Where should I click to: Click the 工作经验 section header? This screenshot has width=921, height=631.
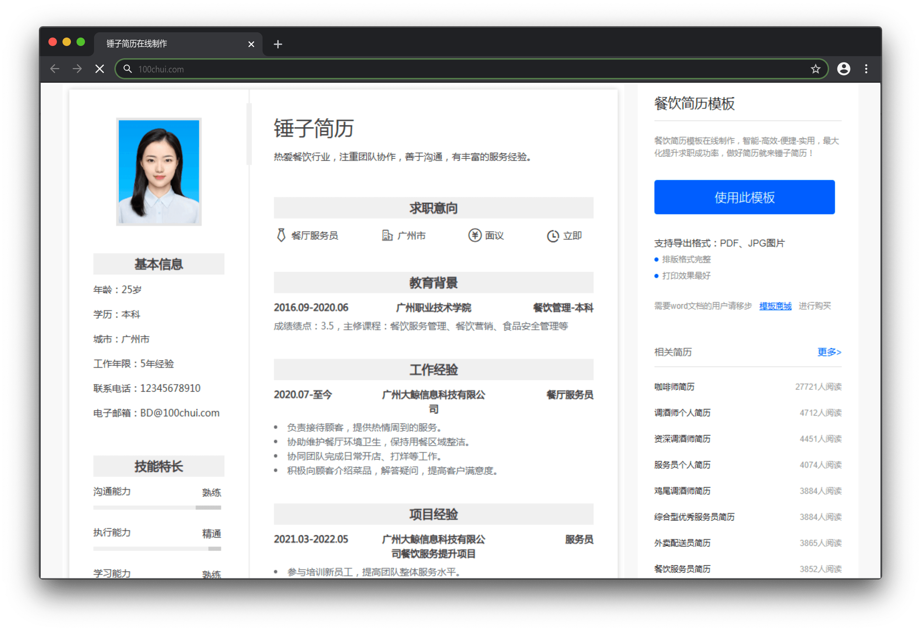[x=433, y=370]
